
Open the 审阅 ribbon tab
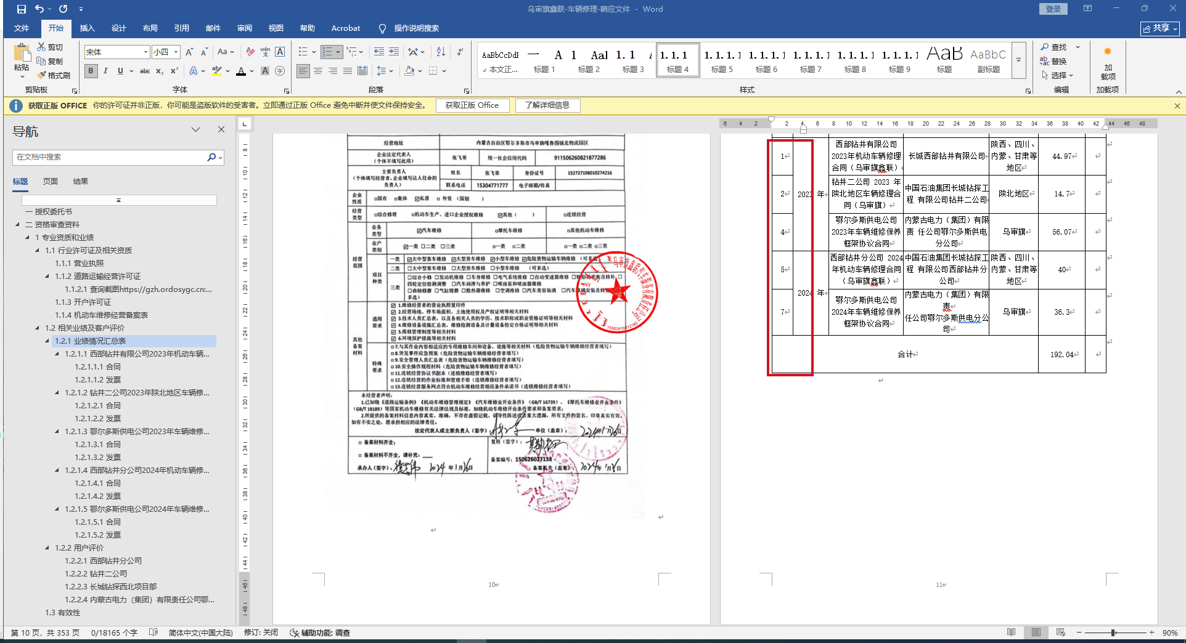coord(245,28)
